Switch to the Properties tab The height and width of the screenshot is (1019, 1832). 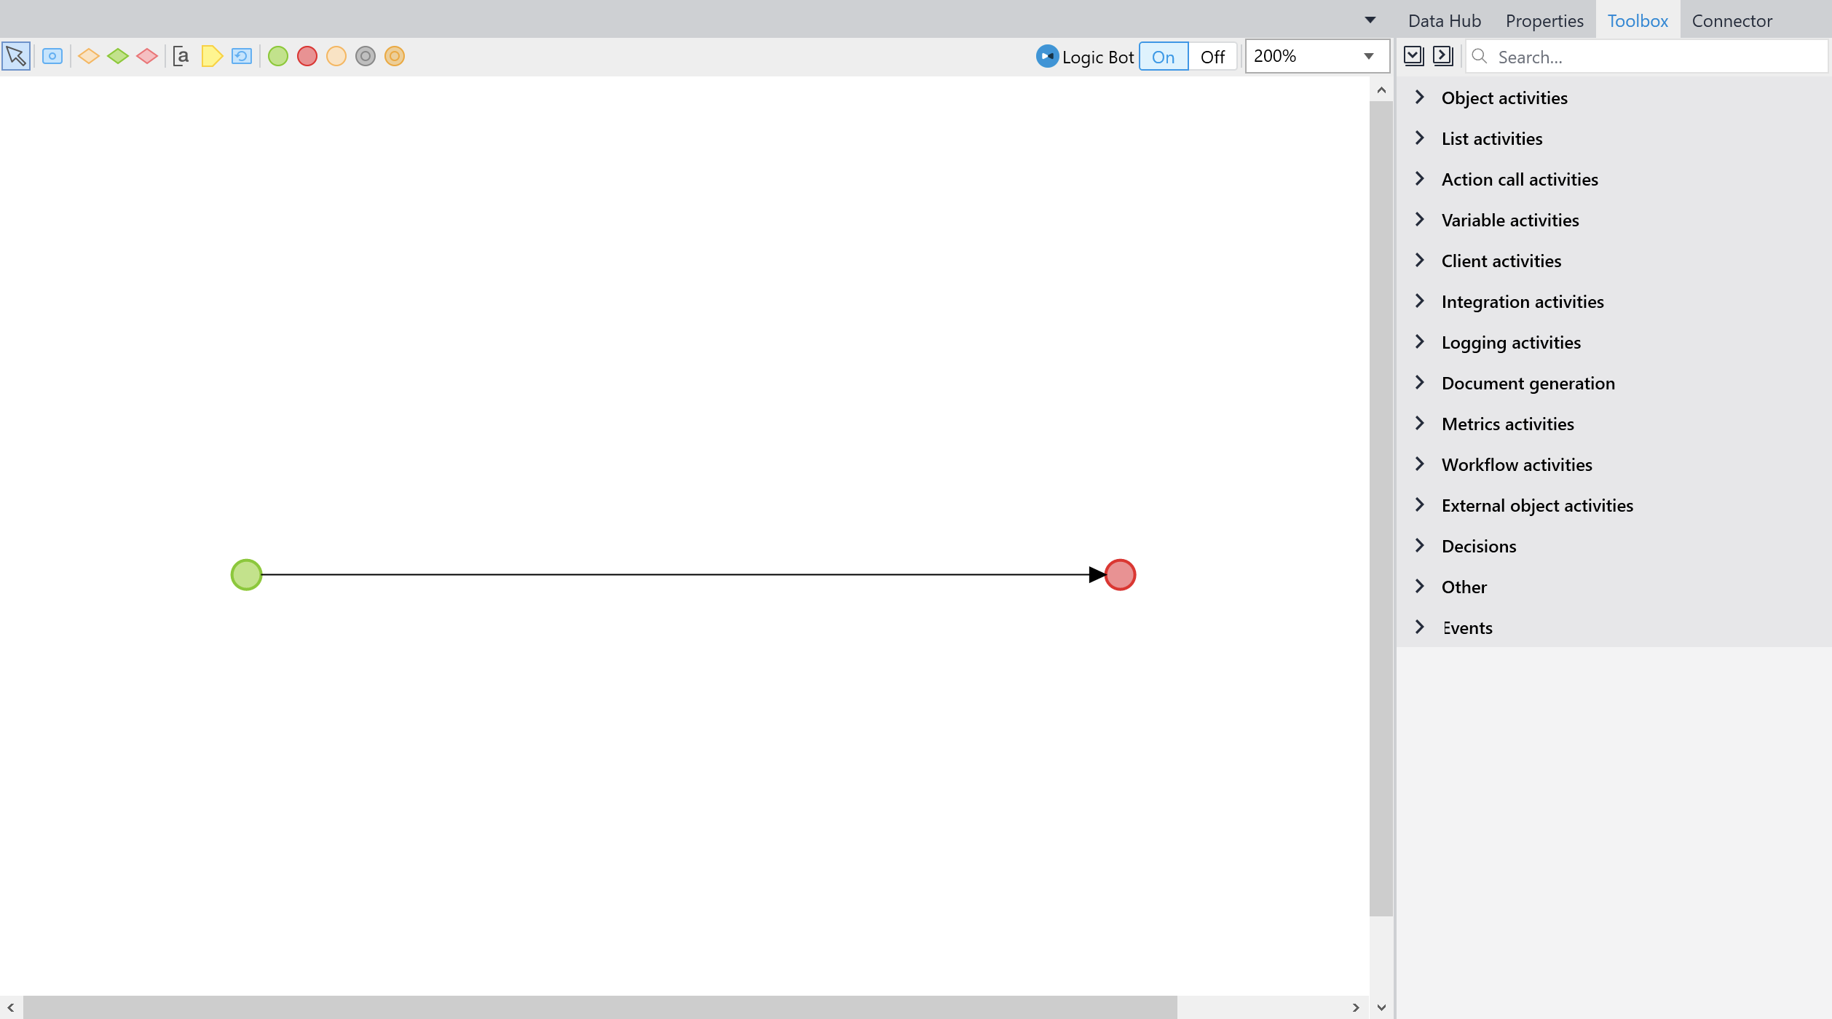1544,20
